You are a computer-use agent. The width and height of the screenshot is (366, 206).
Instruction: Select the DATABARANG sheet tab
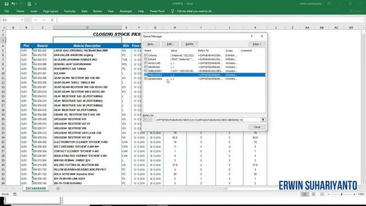[35, 188]
